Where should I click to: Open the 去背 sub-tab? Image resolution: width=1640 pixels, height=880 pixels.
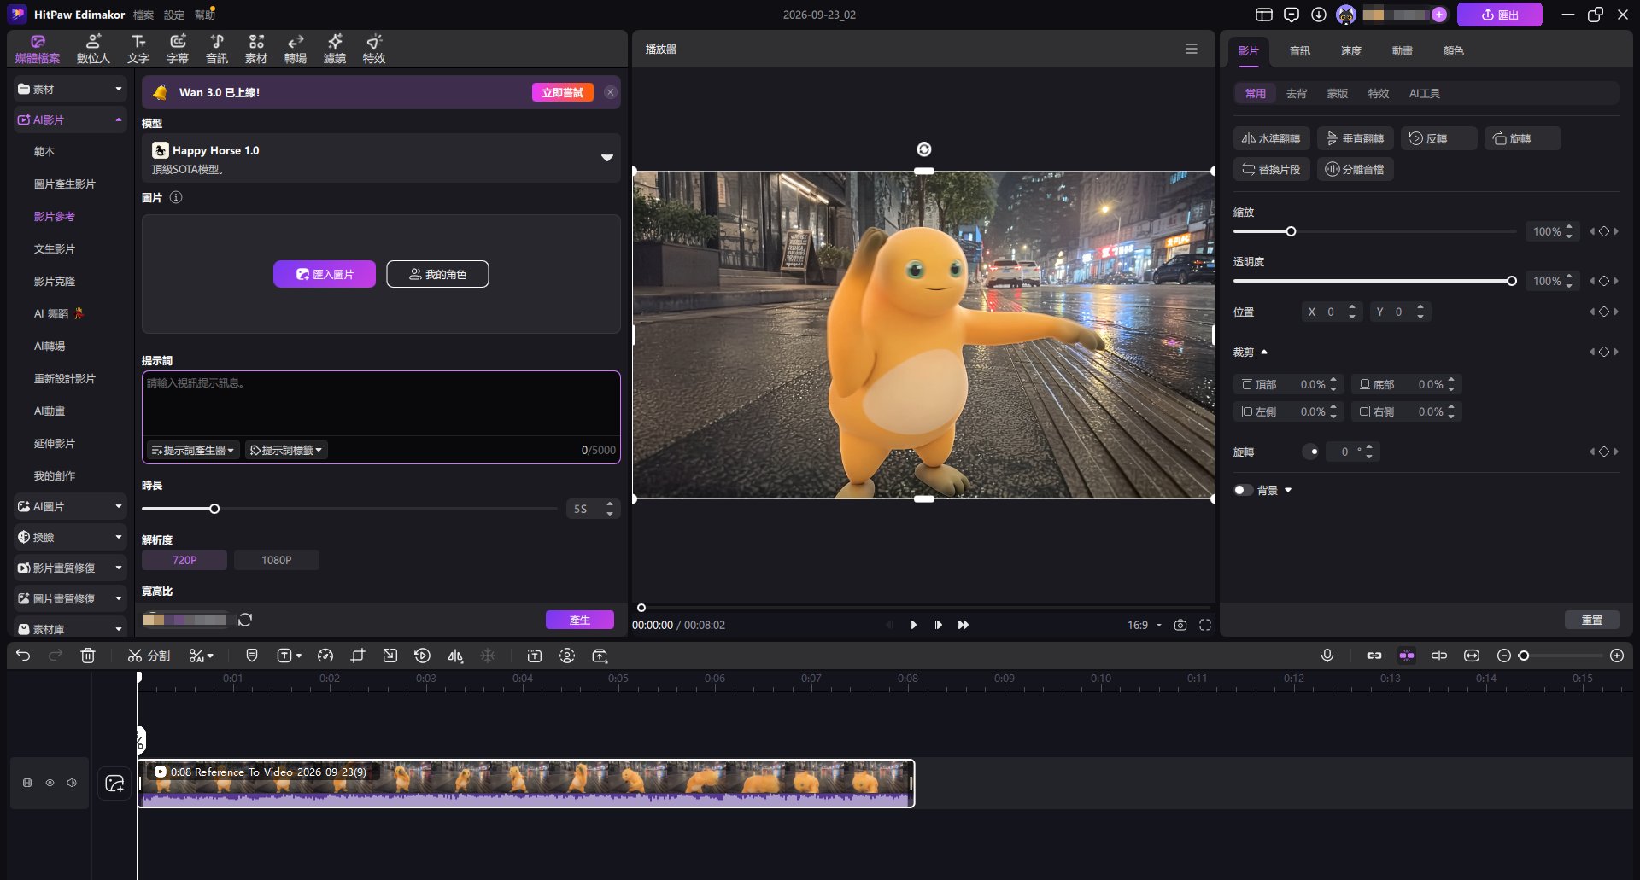1297,94
